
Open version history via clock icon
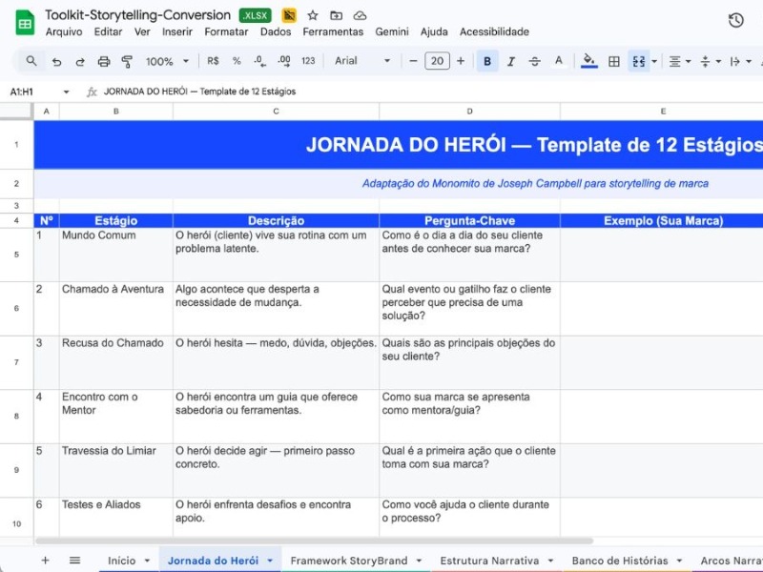[x=734, y=19]
